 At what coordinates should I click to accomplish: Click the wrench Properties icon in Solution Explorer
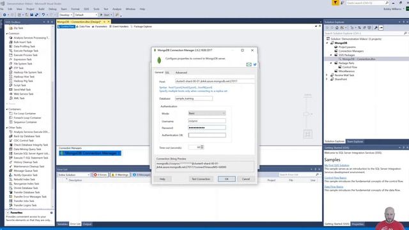point(376,27)
